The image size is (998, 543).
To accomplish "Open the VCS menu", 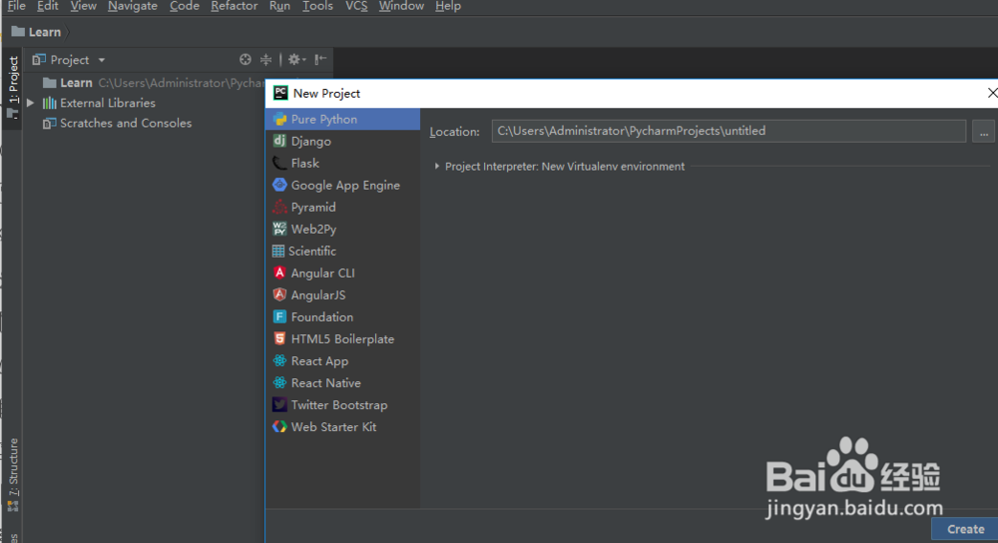I will (356, 6).
